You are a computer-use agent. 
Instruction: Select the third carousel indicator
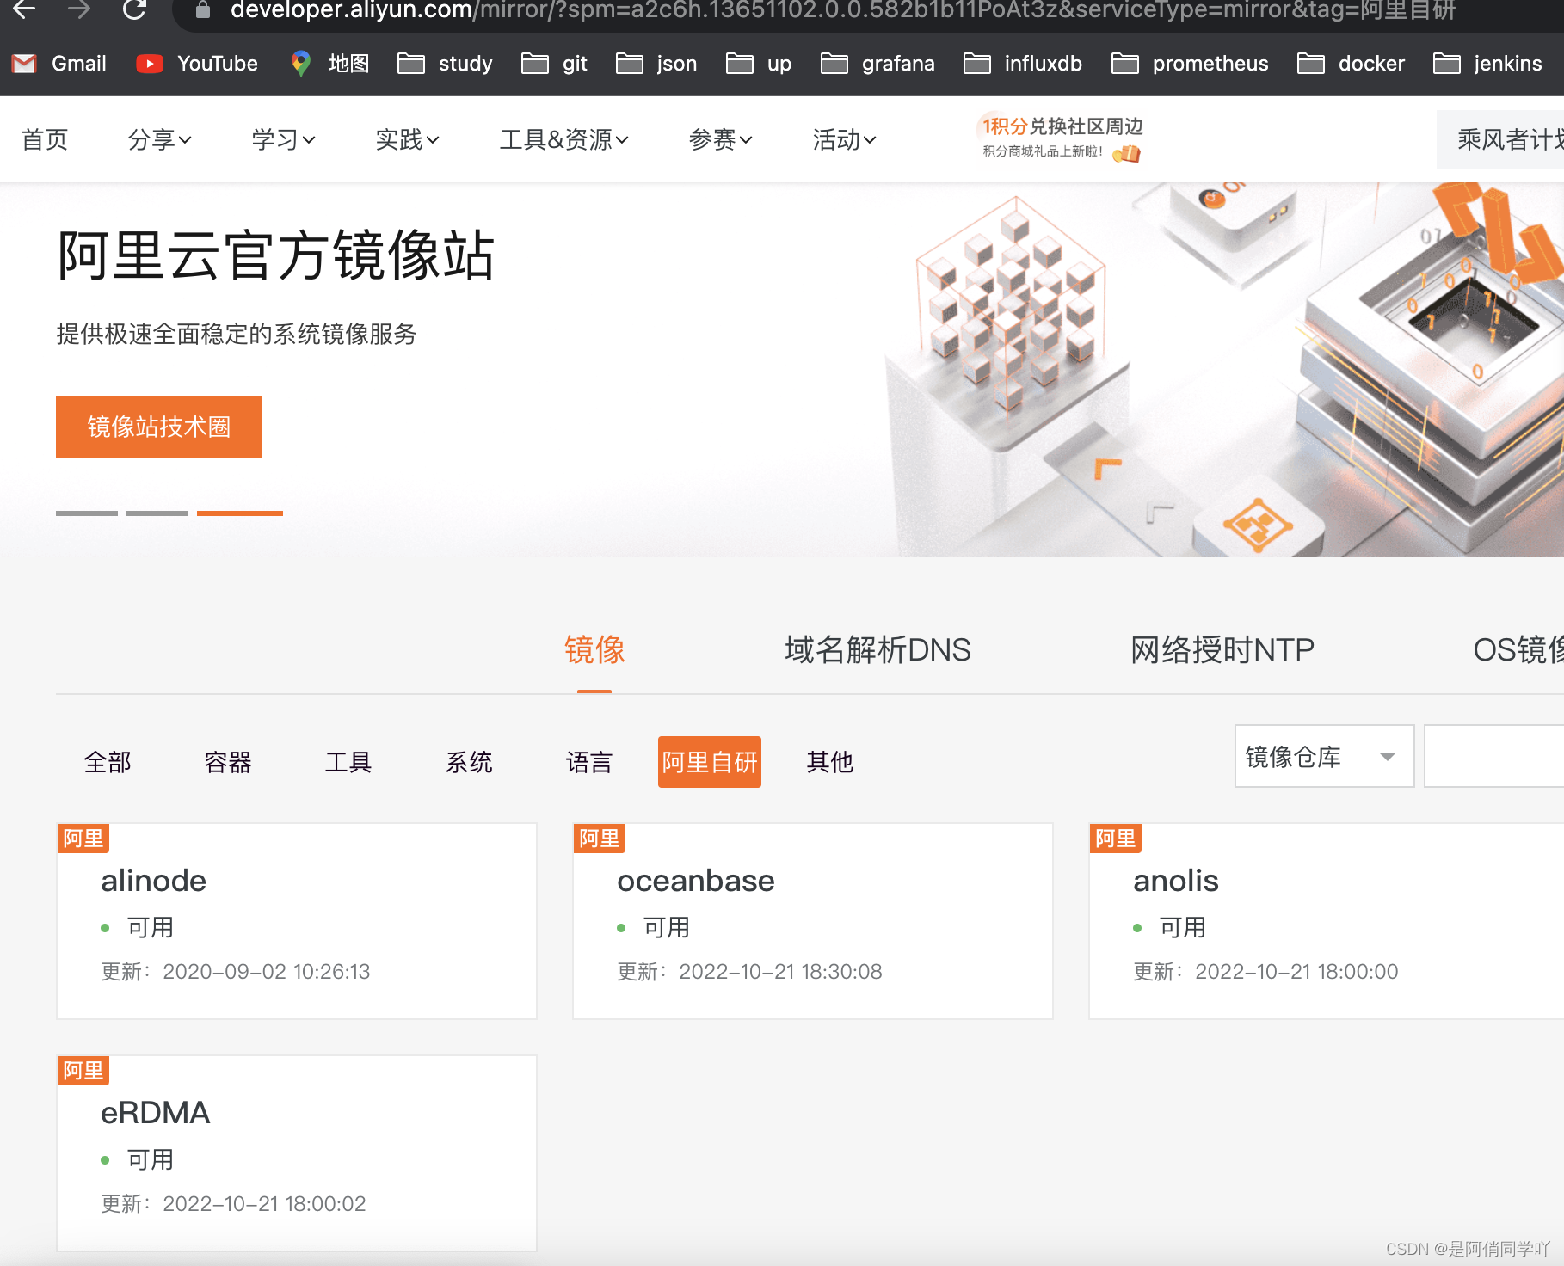239,513
